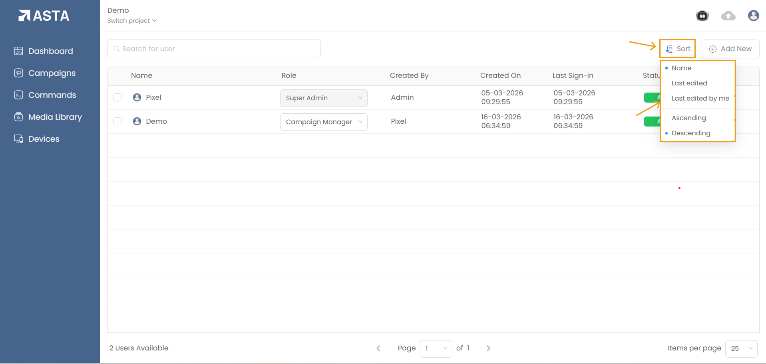The width and height of the screenshot is (766, 364).
Task: Expand the Switch project dropdown
Action: 132,21
